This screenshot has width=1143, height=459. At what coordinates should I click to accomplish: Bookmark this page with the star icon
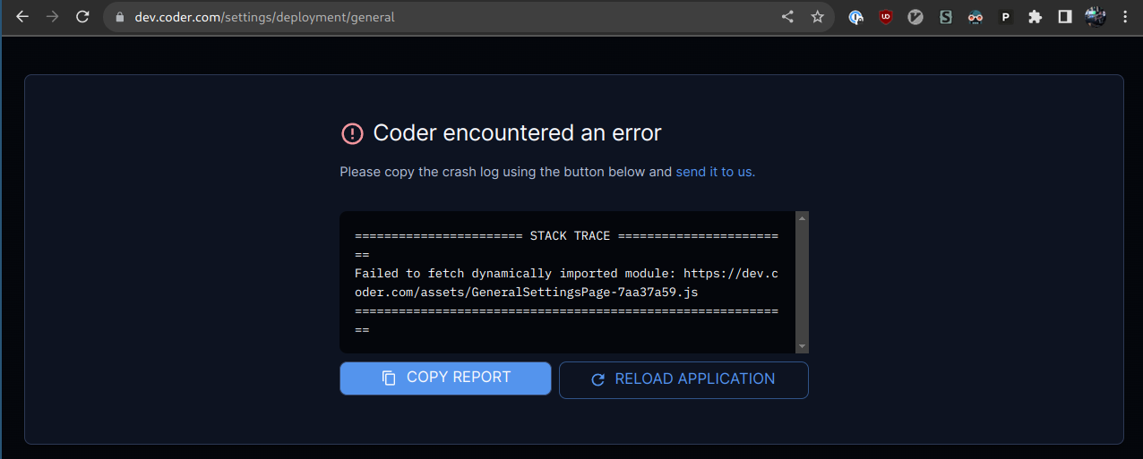tap(817, 16)
